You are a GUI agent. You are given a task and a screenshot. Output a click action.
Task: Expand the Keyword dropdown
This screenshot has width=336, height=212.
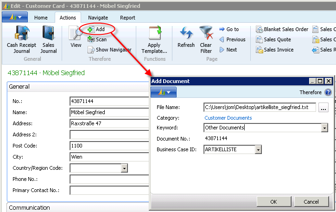coord(324,128)
